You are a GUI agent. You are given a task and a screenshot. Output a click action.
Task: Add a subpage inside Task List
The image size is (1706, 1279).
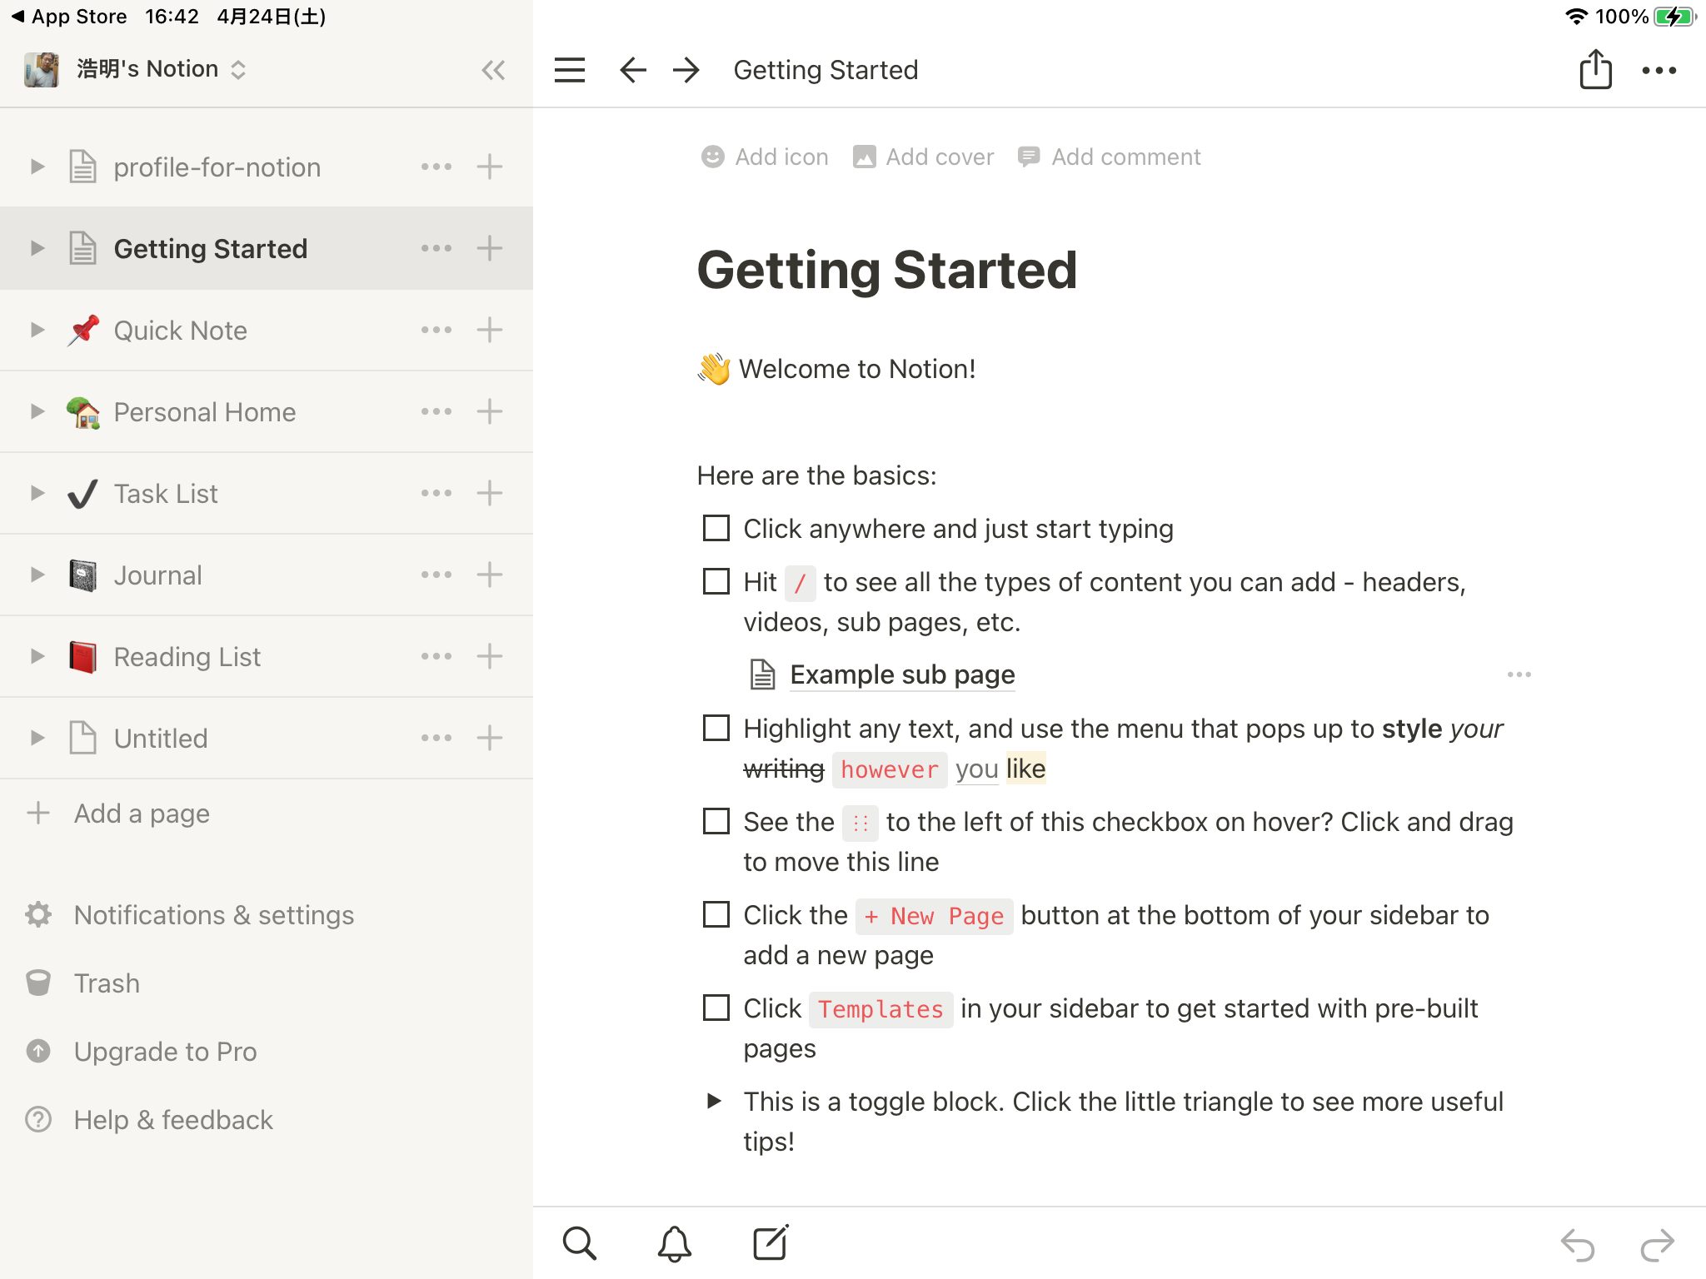tap(490, 493)
